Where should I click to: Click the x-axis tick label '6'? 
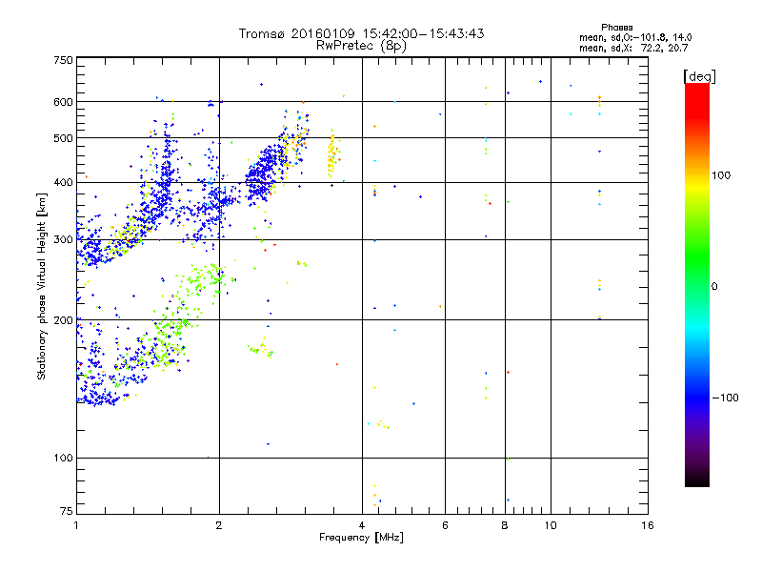[x=445, y=525]
